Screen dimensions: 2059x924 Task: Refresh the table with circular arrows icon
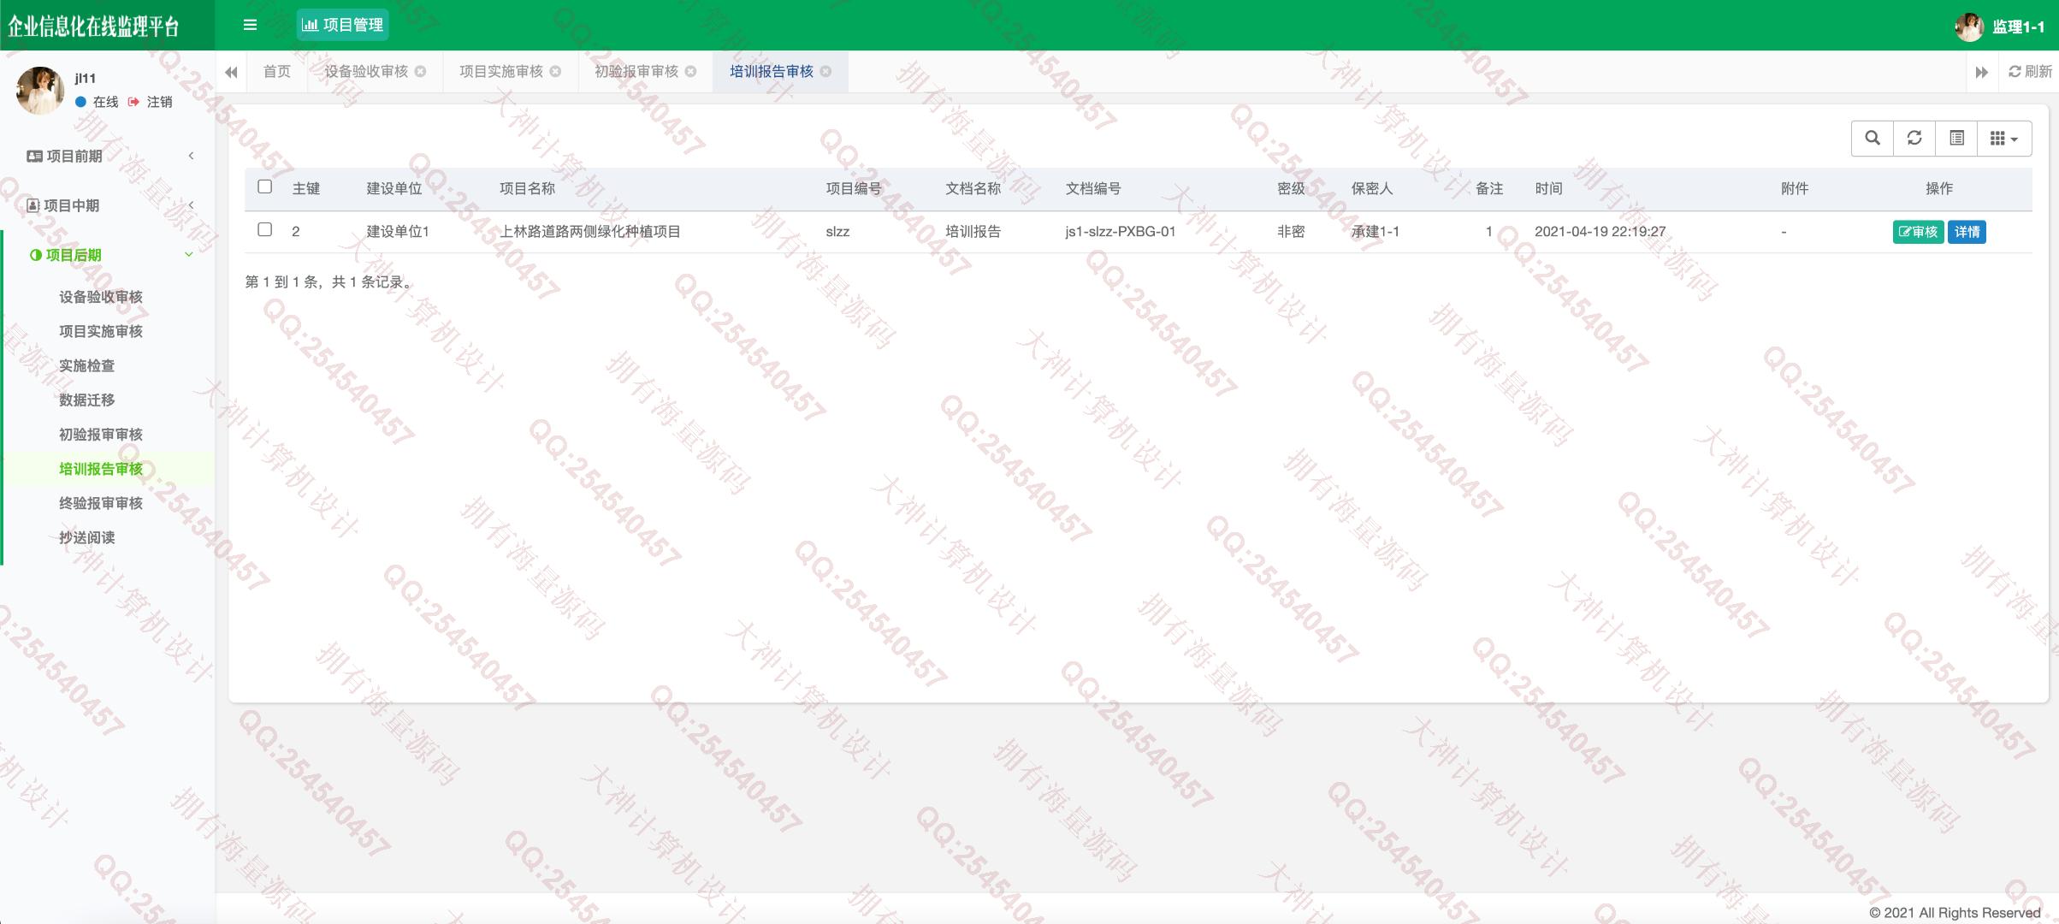(x=1914, y=138)
